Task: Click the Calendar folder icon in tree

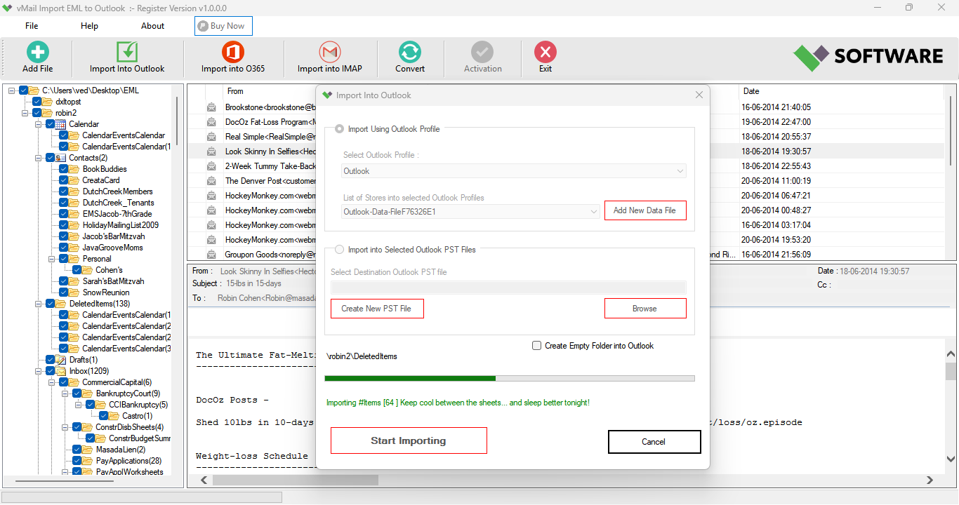Action: (x=61, y=124)
